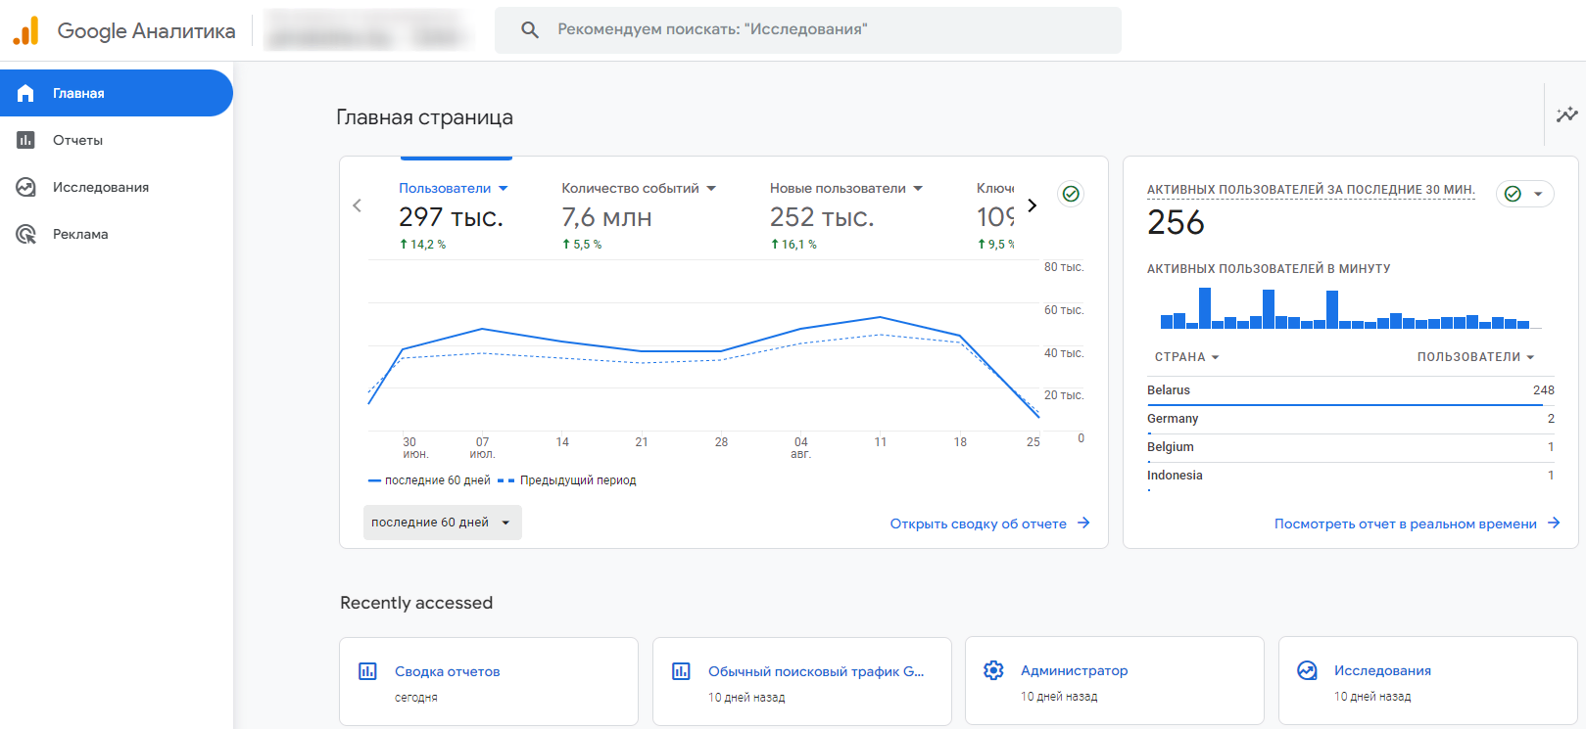Image resolution: width=1586 pixels, height=729 pixels.
Task: Open the Количество событий metric dropdown
Action: pyautogui.click(x=639, y=188)
